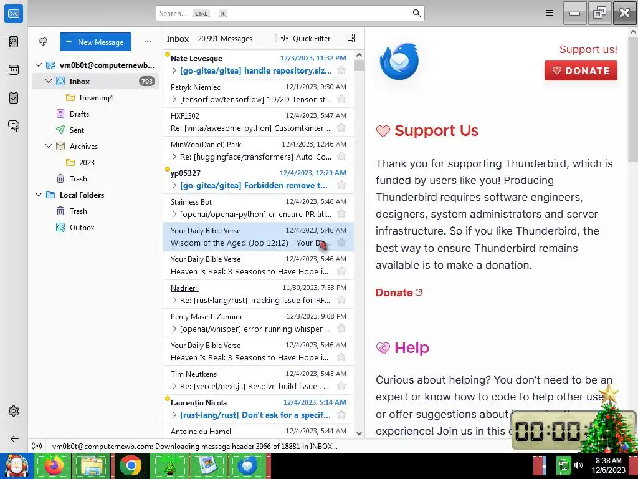The height and width of the screenshot is (479, 638).
Task: Open the Santa start menu button
Action: click(16, 465)
